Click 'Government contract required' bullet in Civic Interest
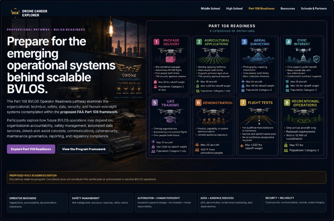The height and width of the screenshot is (221, 334). point(304,76)
